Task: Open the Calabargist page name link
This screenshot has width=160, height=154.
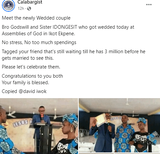Action: coord(30,2)
